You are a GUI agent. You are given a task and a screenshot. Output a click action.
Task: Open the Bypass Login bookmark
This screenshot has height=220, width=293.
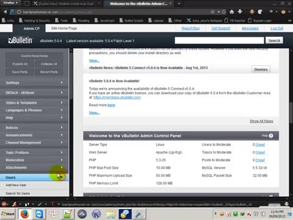tap(260, 21)
